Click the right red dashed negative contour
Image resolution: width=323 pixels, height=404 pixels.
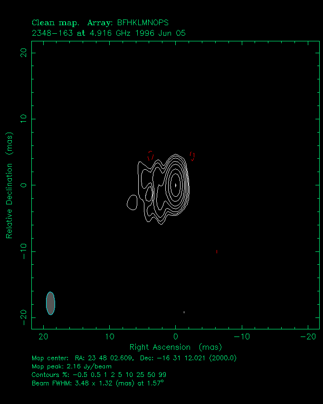(192, 156)
